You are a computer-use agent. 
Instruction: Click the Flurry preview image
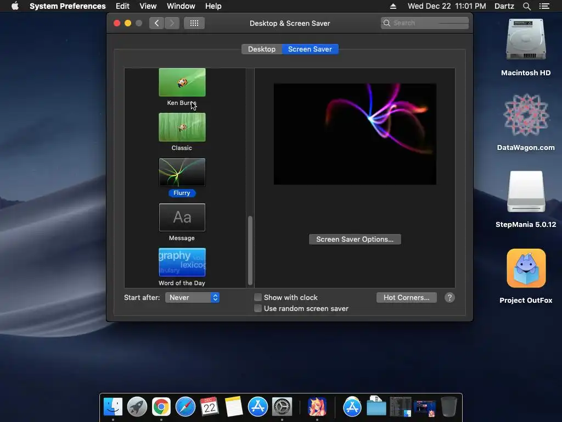[x=355, y=134]
